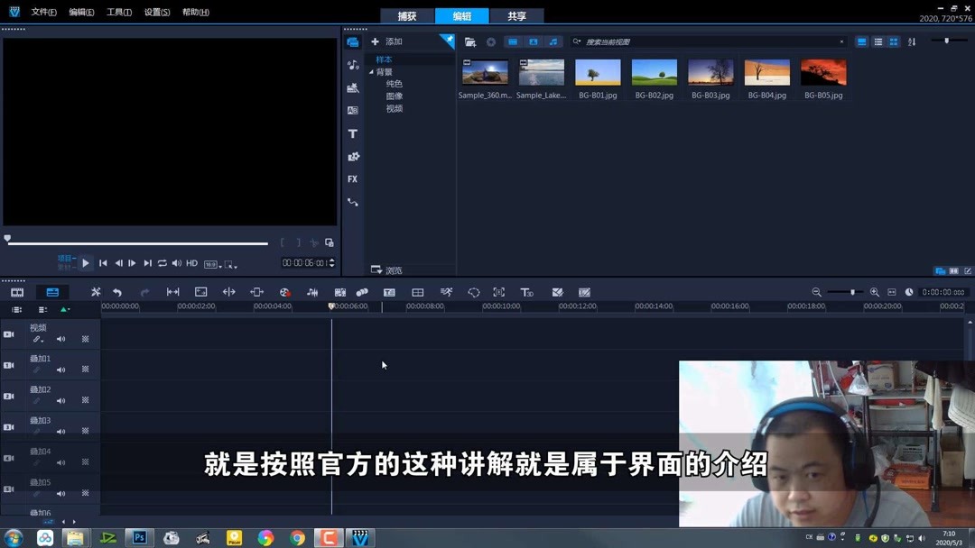This screenshot has width=975, height=548.
Task: Click the 添加 button in the library panel
Action: tap(388, 41)
